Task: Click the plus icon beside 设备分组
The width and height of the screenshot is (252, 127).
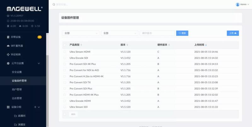Action: pyautogui.click(x=35, y=107)
